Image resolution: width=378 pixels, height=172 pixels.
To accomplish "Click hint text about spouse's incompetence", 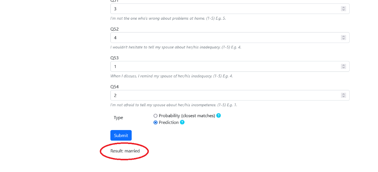I will point(174,105).
